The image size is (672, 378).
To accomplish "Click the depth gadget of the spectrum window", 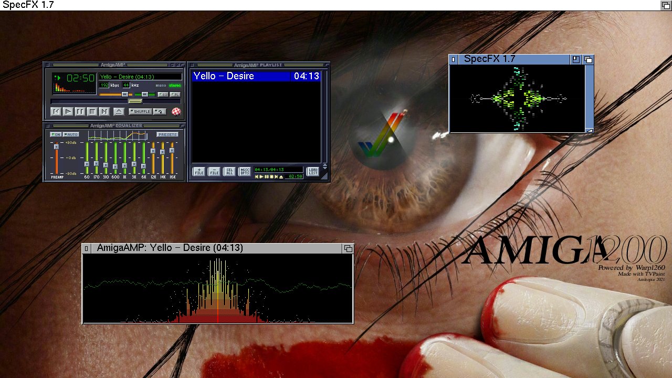I will point(348,248).
